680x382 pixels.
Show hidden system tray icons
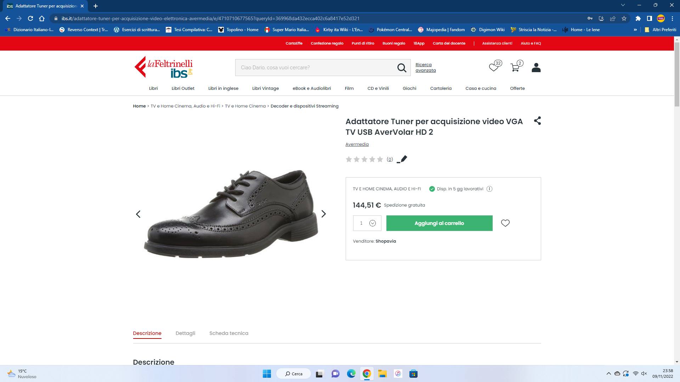(x=608, y=374)
